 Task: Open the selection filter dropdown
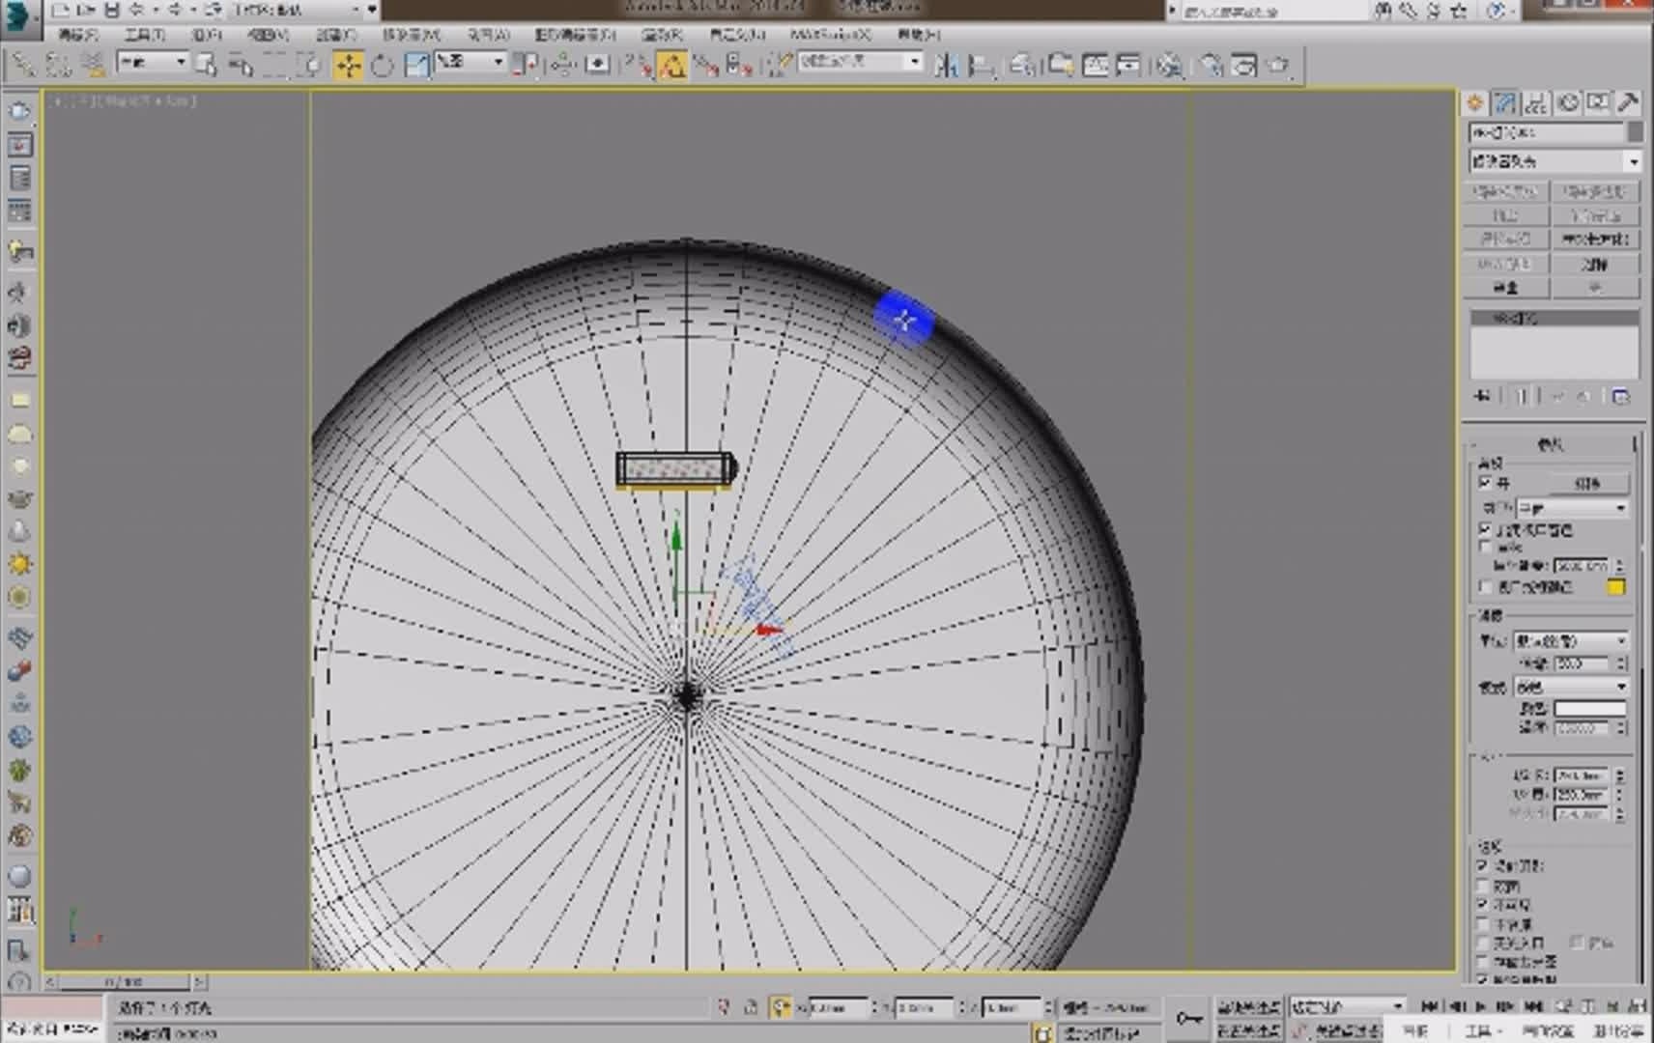pos(152,62)
